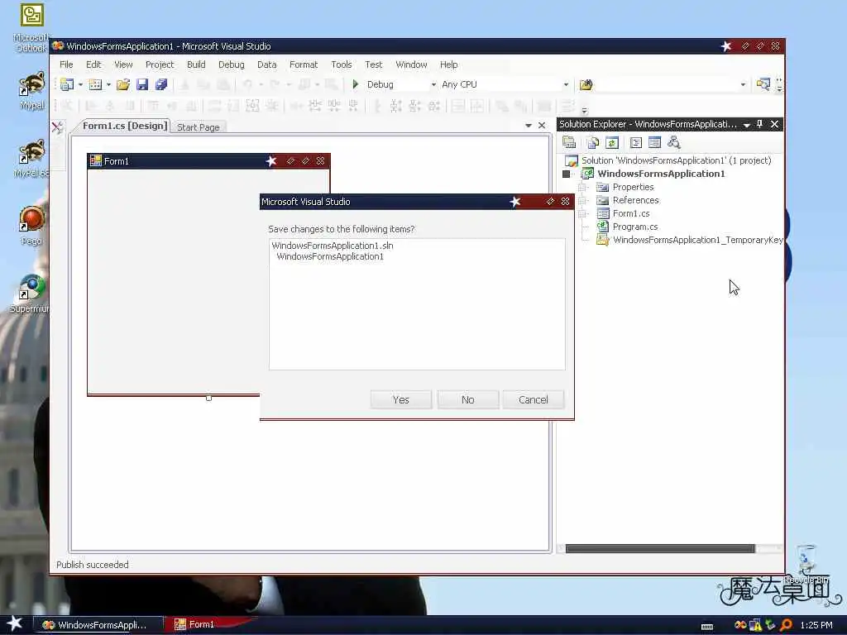Open the star Start button on taskbar
The height and width of the screenshot is (635, 847).
click(13, 623)
